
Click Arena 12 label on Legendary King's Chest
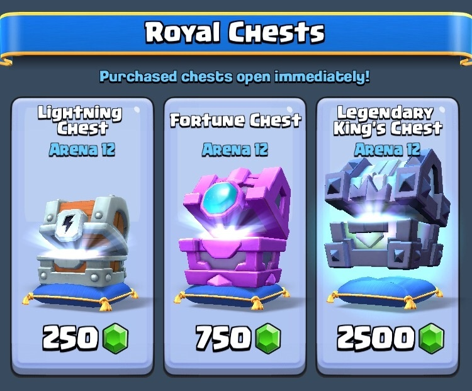388,149
